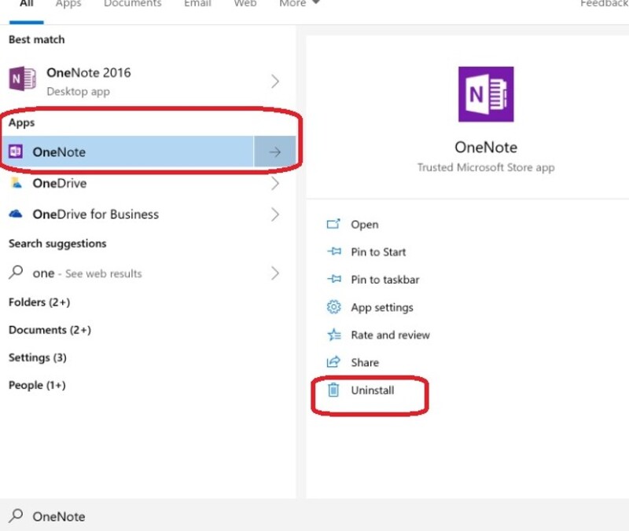This screenshot has height=531, width=629.
Task: Click Rate and review option
Action: click(x=390, y=335)
